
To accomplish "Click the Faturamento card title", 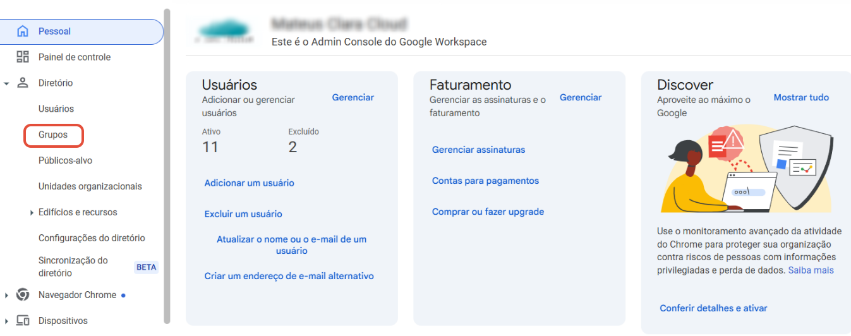I will tap(471, 85).
